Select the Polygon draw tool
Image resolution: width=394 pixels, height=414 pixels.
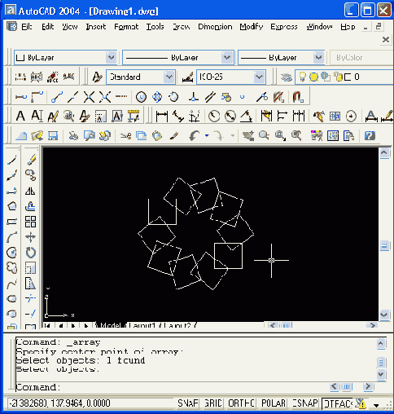(x=11, y=206)
